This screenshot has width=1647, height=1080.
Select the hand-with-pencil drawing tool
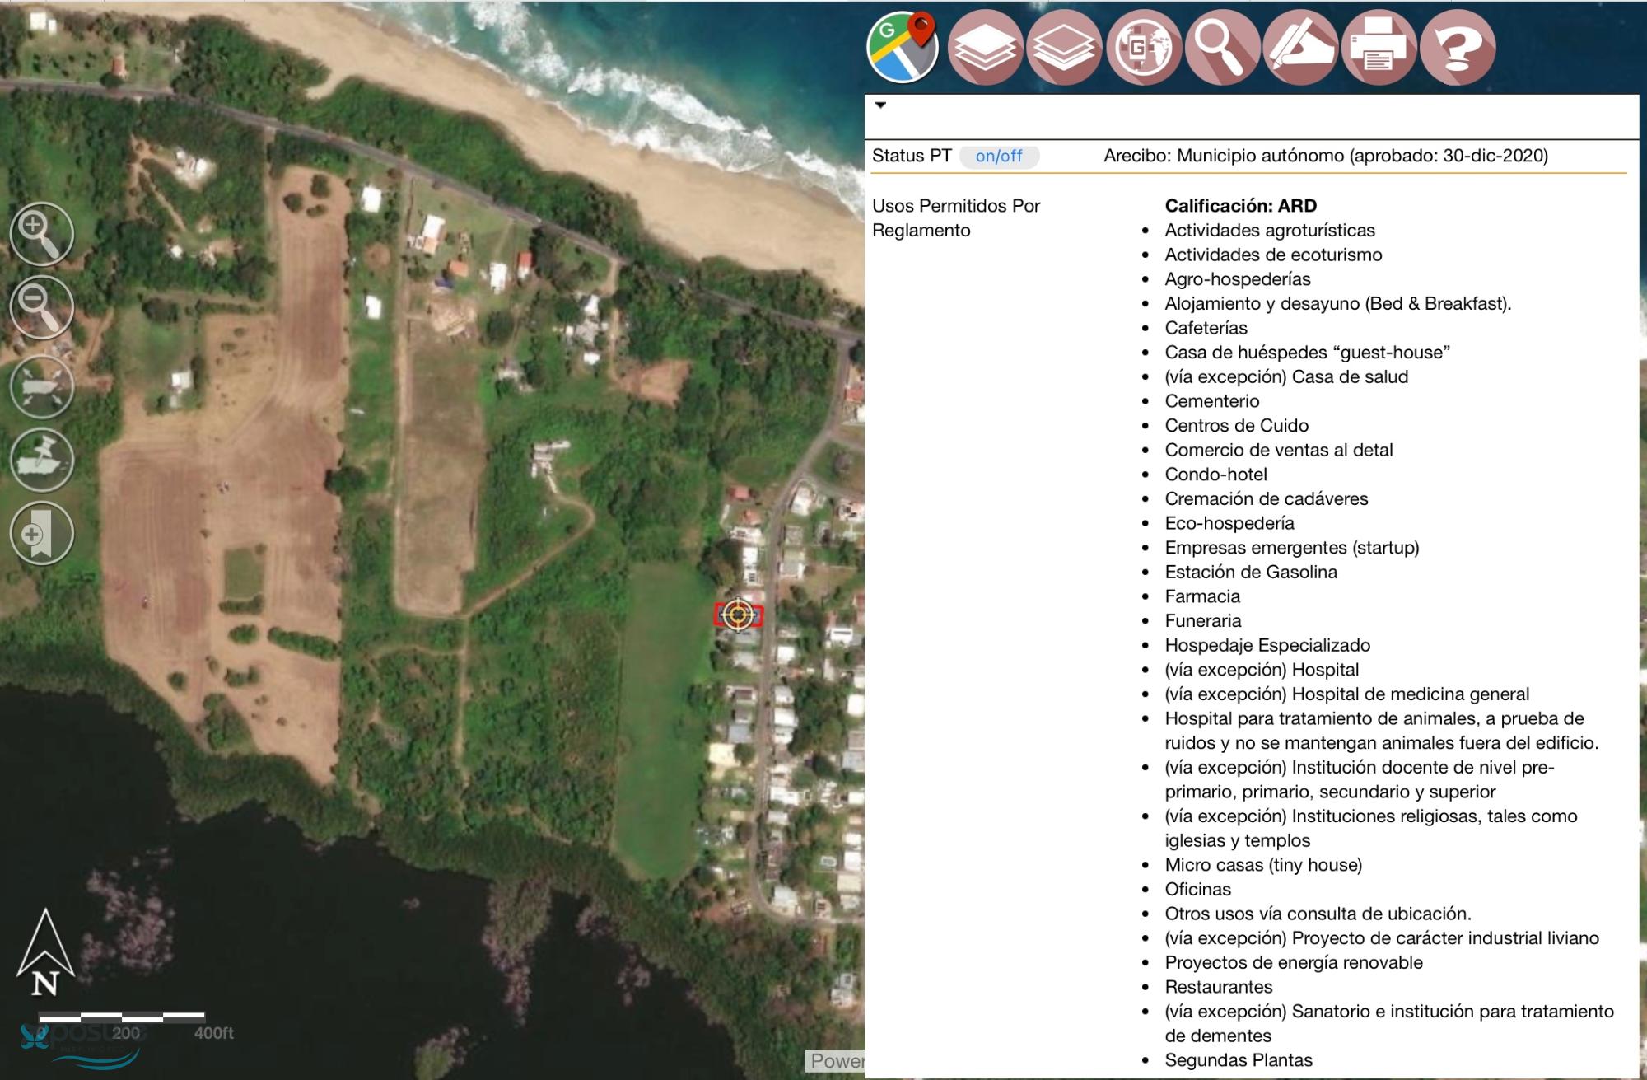pyautogui.click(x=1300, y=47)
